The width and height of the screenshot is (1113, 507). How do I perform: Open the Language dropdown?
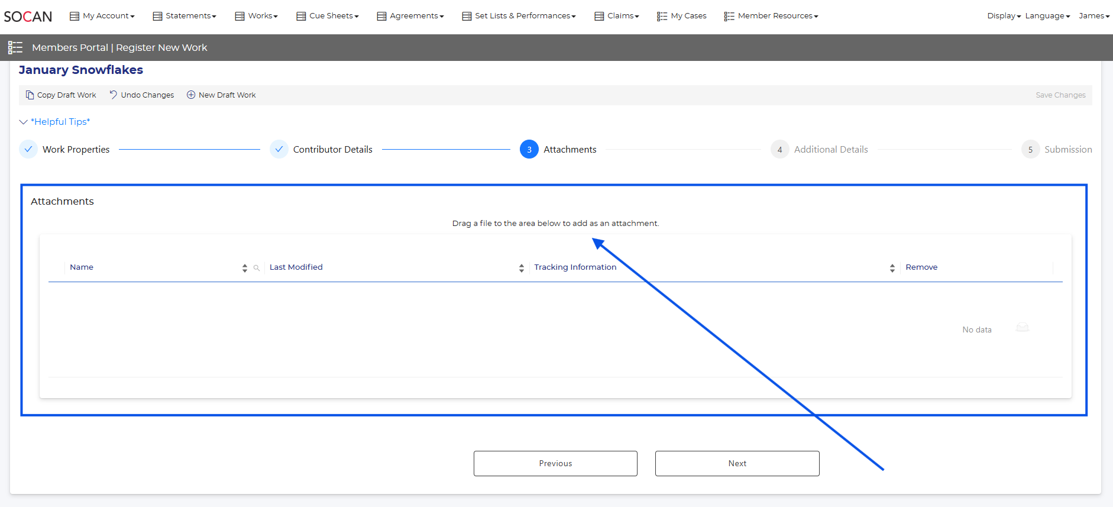(1047, 16)
